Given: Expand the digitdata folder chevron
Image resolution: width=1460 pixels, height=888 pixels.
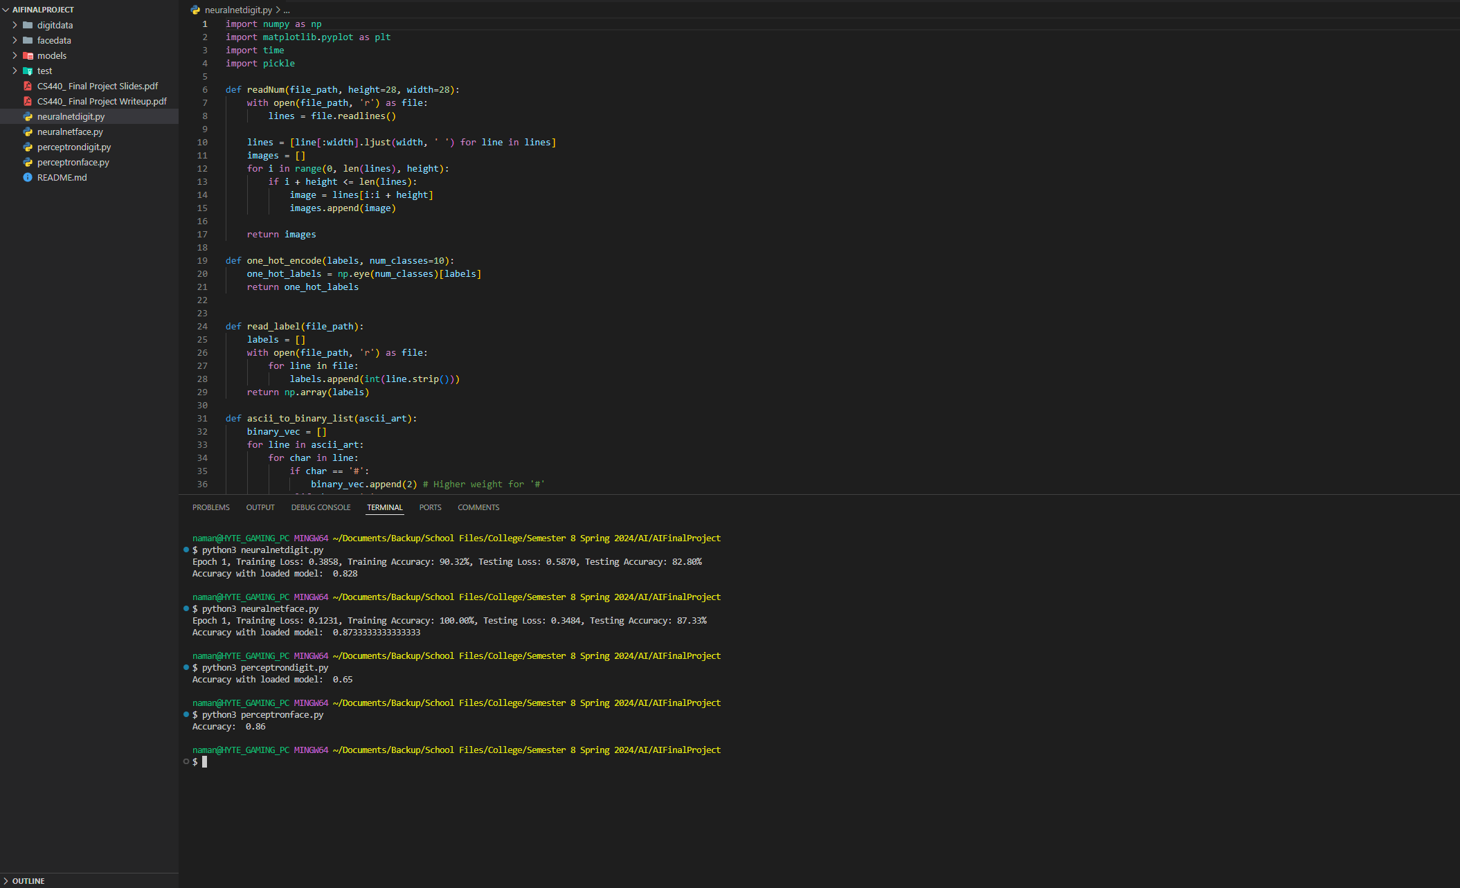Looking at the screenshot, I should point(15,25).
